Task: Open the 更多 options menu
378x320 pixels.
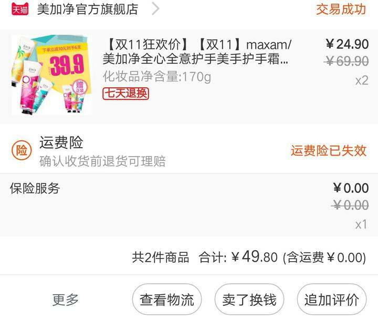Action: point(66,300)
